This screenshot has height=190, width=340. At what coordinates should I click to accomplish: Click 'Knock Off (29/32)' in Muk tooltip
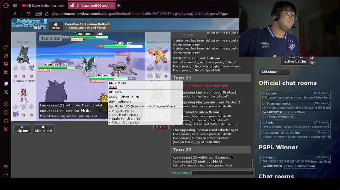point(125,115)
